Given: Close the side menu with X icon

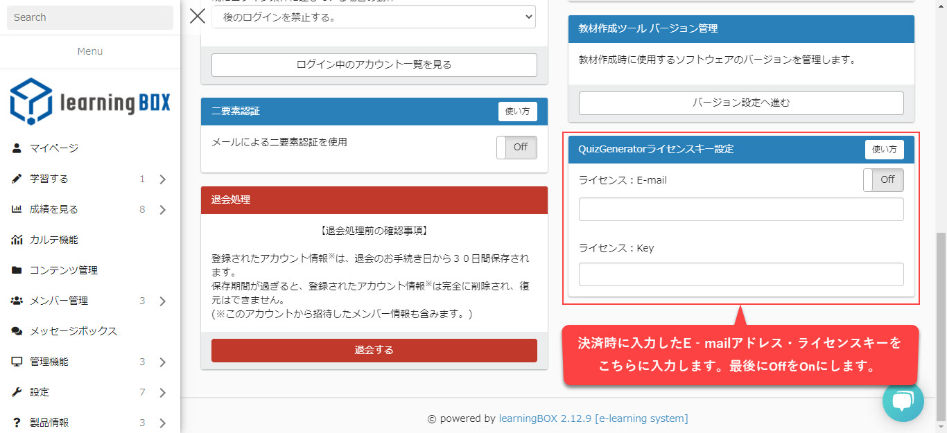Looking at the screenshot, I should [198, 16].
